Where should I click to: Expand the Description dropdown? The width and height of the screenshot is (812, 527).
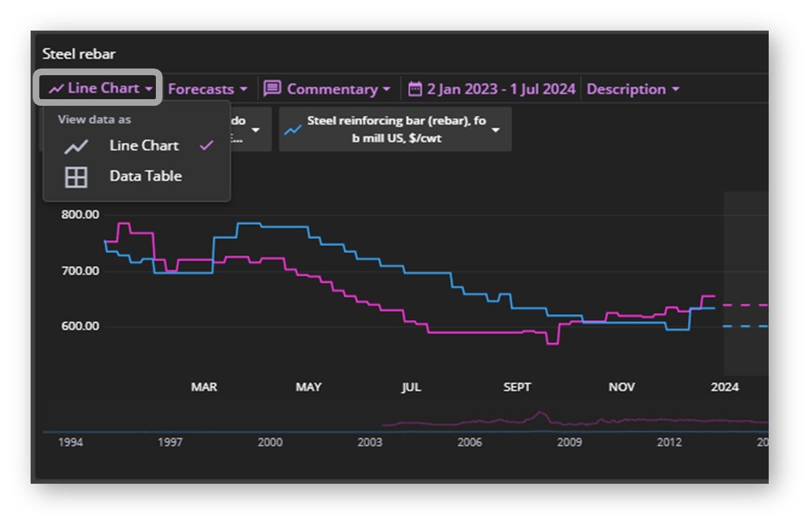(x=632, y=89)
